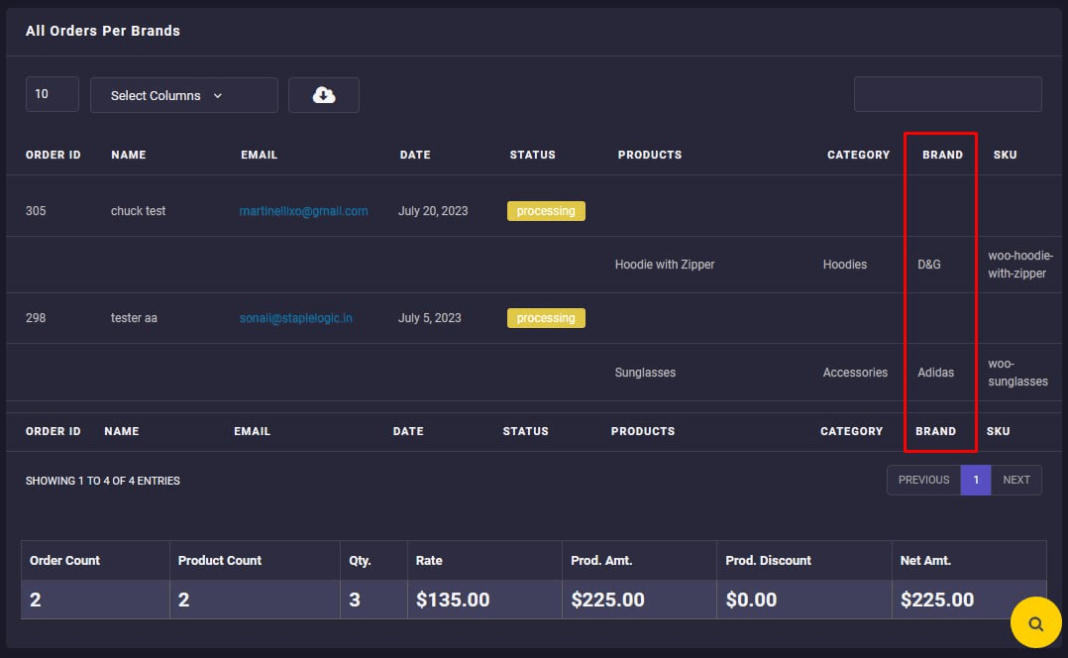Select page 1 in pagination

pos(975,480)
